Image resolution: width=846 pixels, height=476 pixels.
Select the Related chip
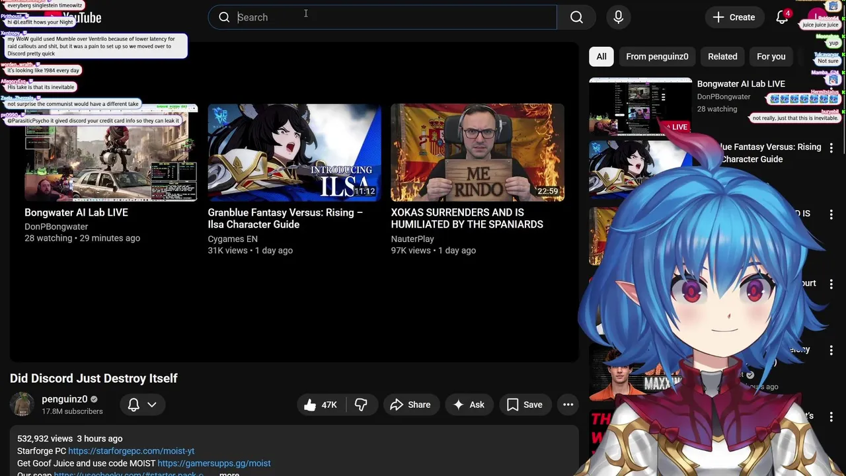click(722, 56)
